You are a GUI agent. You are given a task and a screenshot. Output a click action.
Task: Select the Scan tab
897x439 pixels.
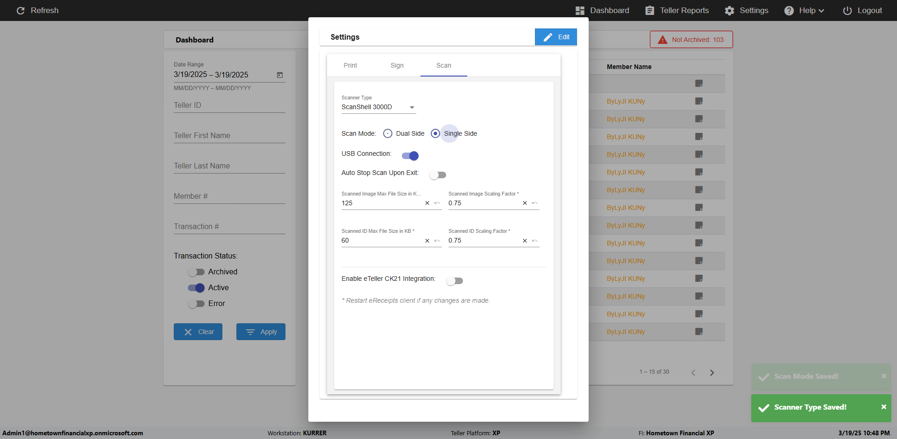click(x=444, y=65)
